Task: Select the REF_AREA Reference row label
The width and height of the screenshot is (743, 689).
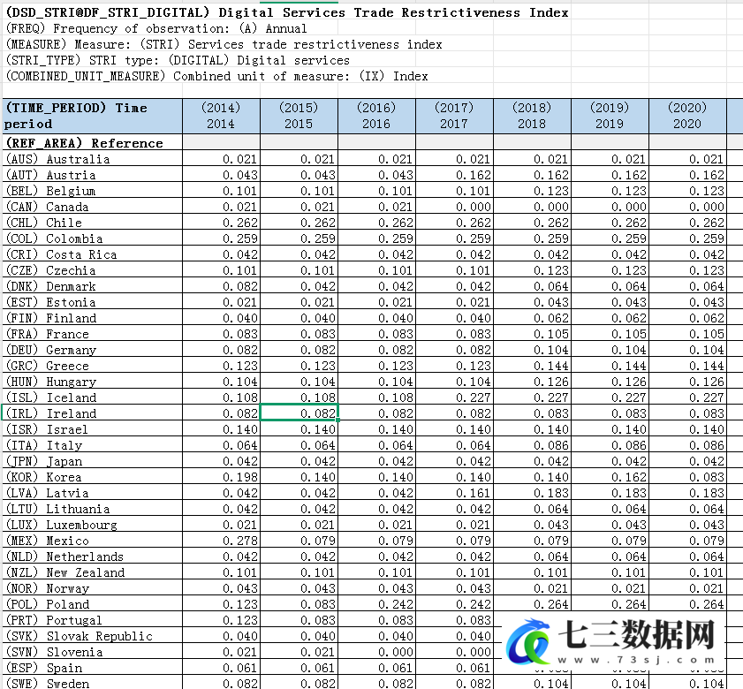Action: (x=93, y=142)
